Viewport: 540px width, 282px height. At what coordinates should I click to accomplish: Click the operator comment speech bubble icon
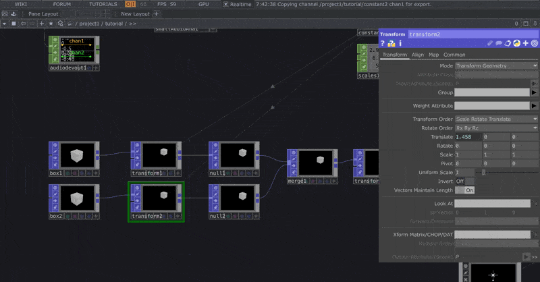click(x=498, y=44)
